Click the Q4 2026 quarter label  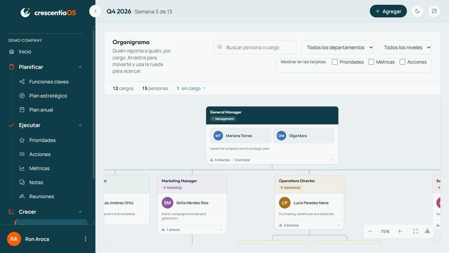[119, 11]
